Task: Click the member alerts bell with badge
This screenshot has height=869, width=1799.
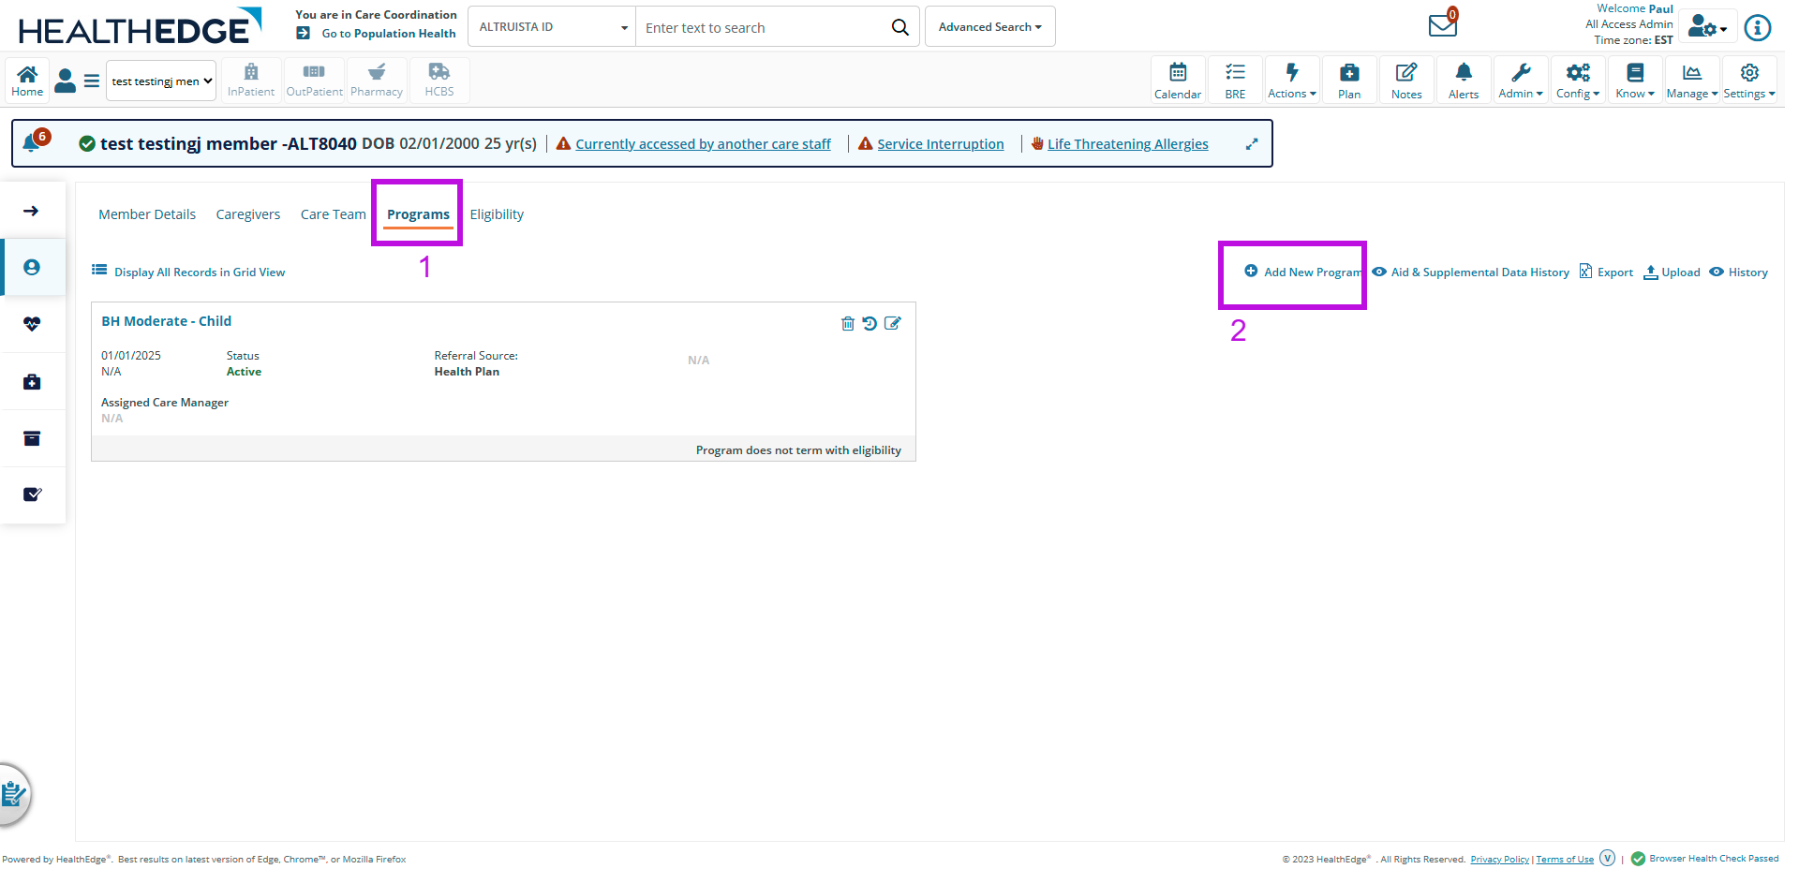Action: [34, 142]
